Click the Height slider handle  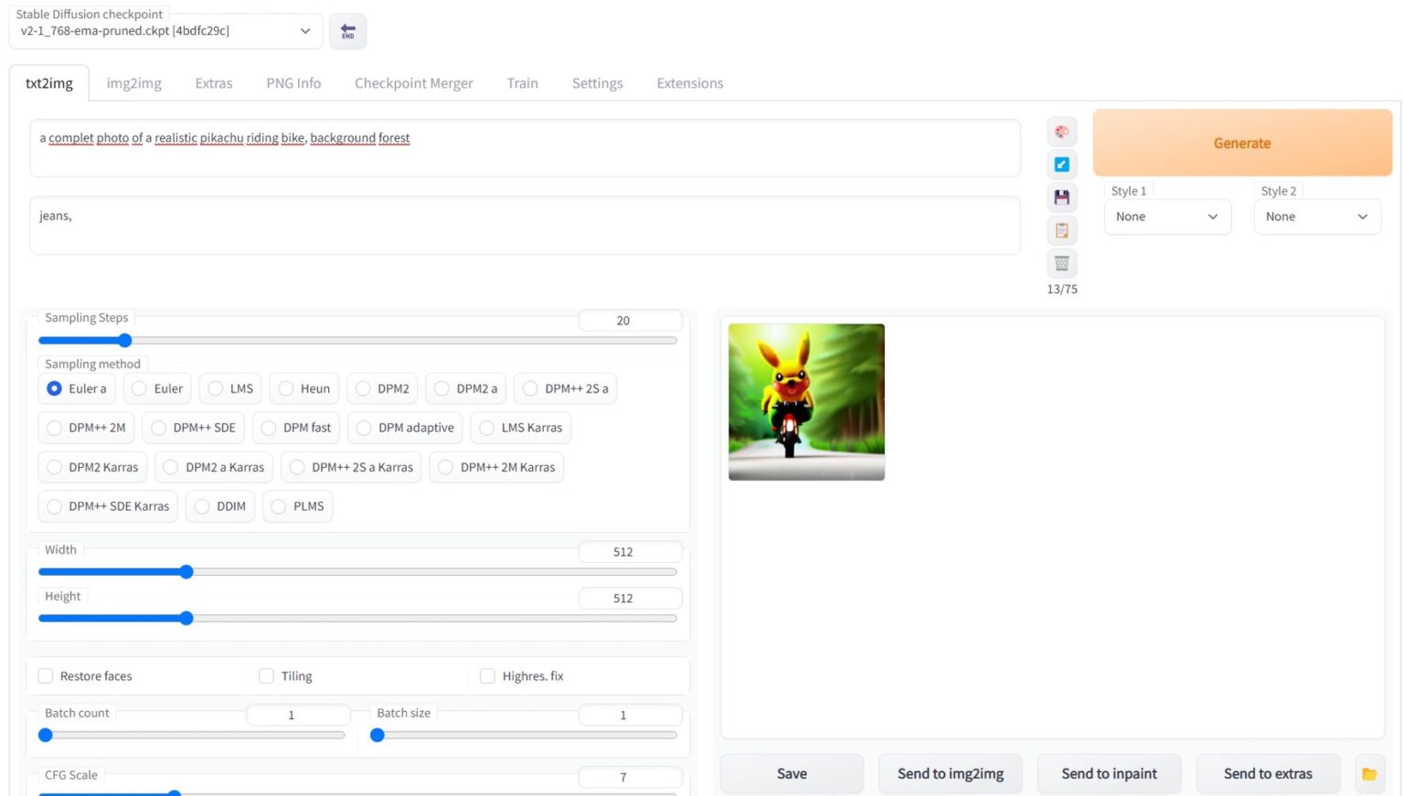[186, 619]
